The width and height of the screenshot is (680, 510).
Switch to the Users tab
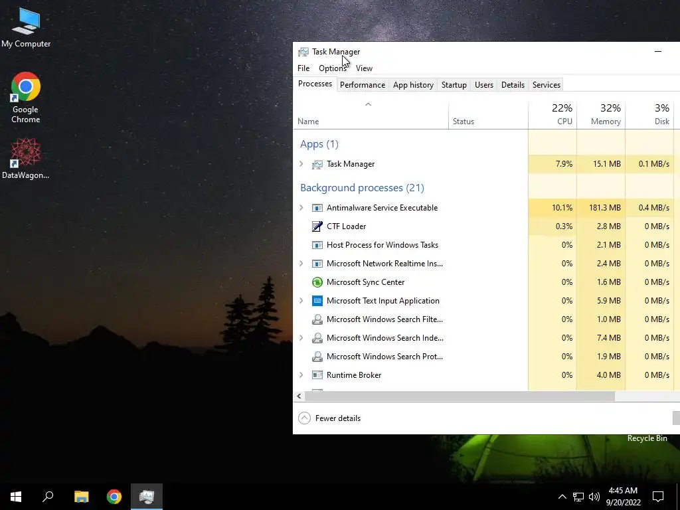[x=484, y=85]
